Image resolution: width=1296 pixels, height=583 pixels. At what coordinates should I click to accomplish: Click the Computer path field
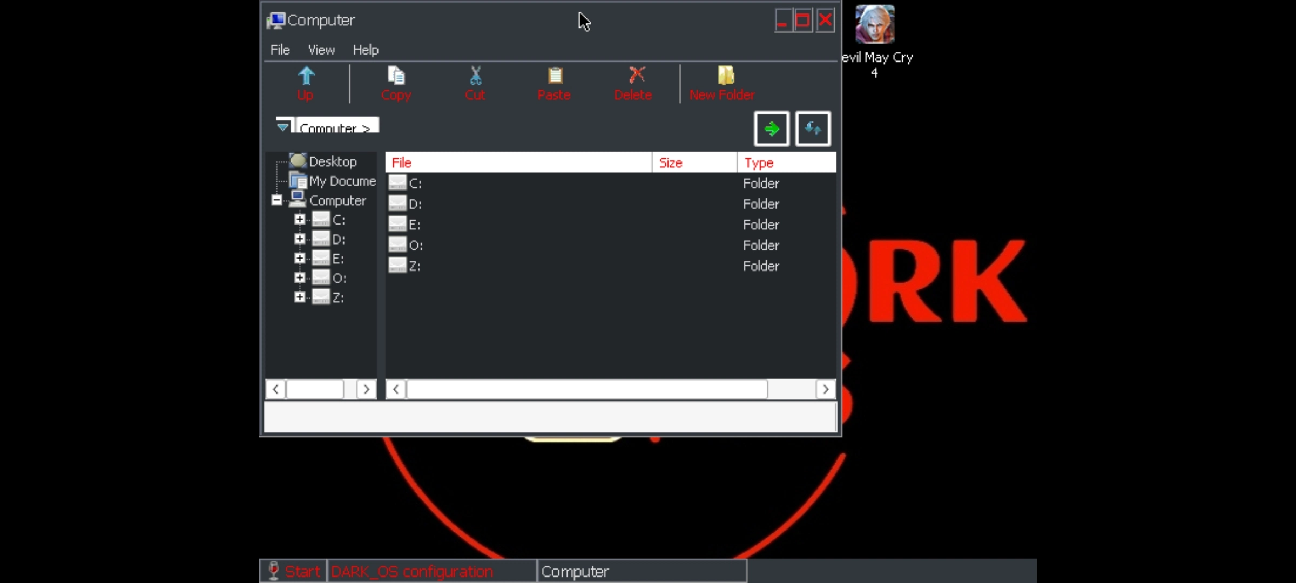pos(337,125)
